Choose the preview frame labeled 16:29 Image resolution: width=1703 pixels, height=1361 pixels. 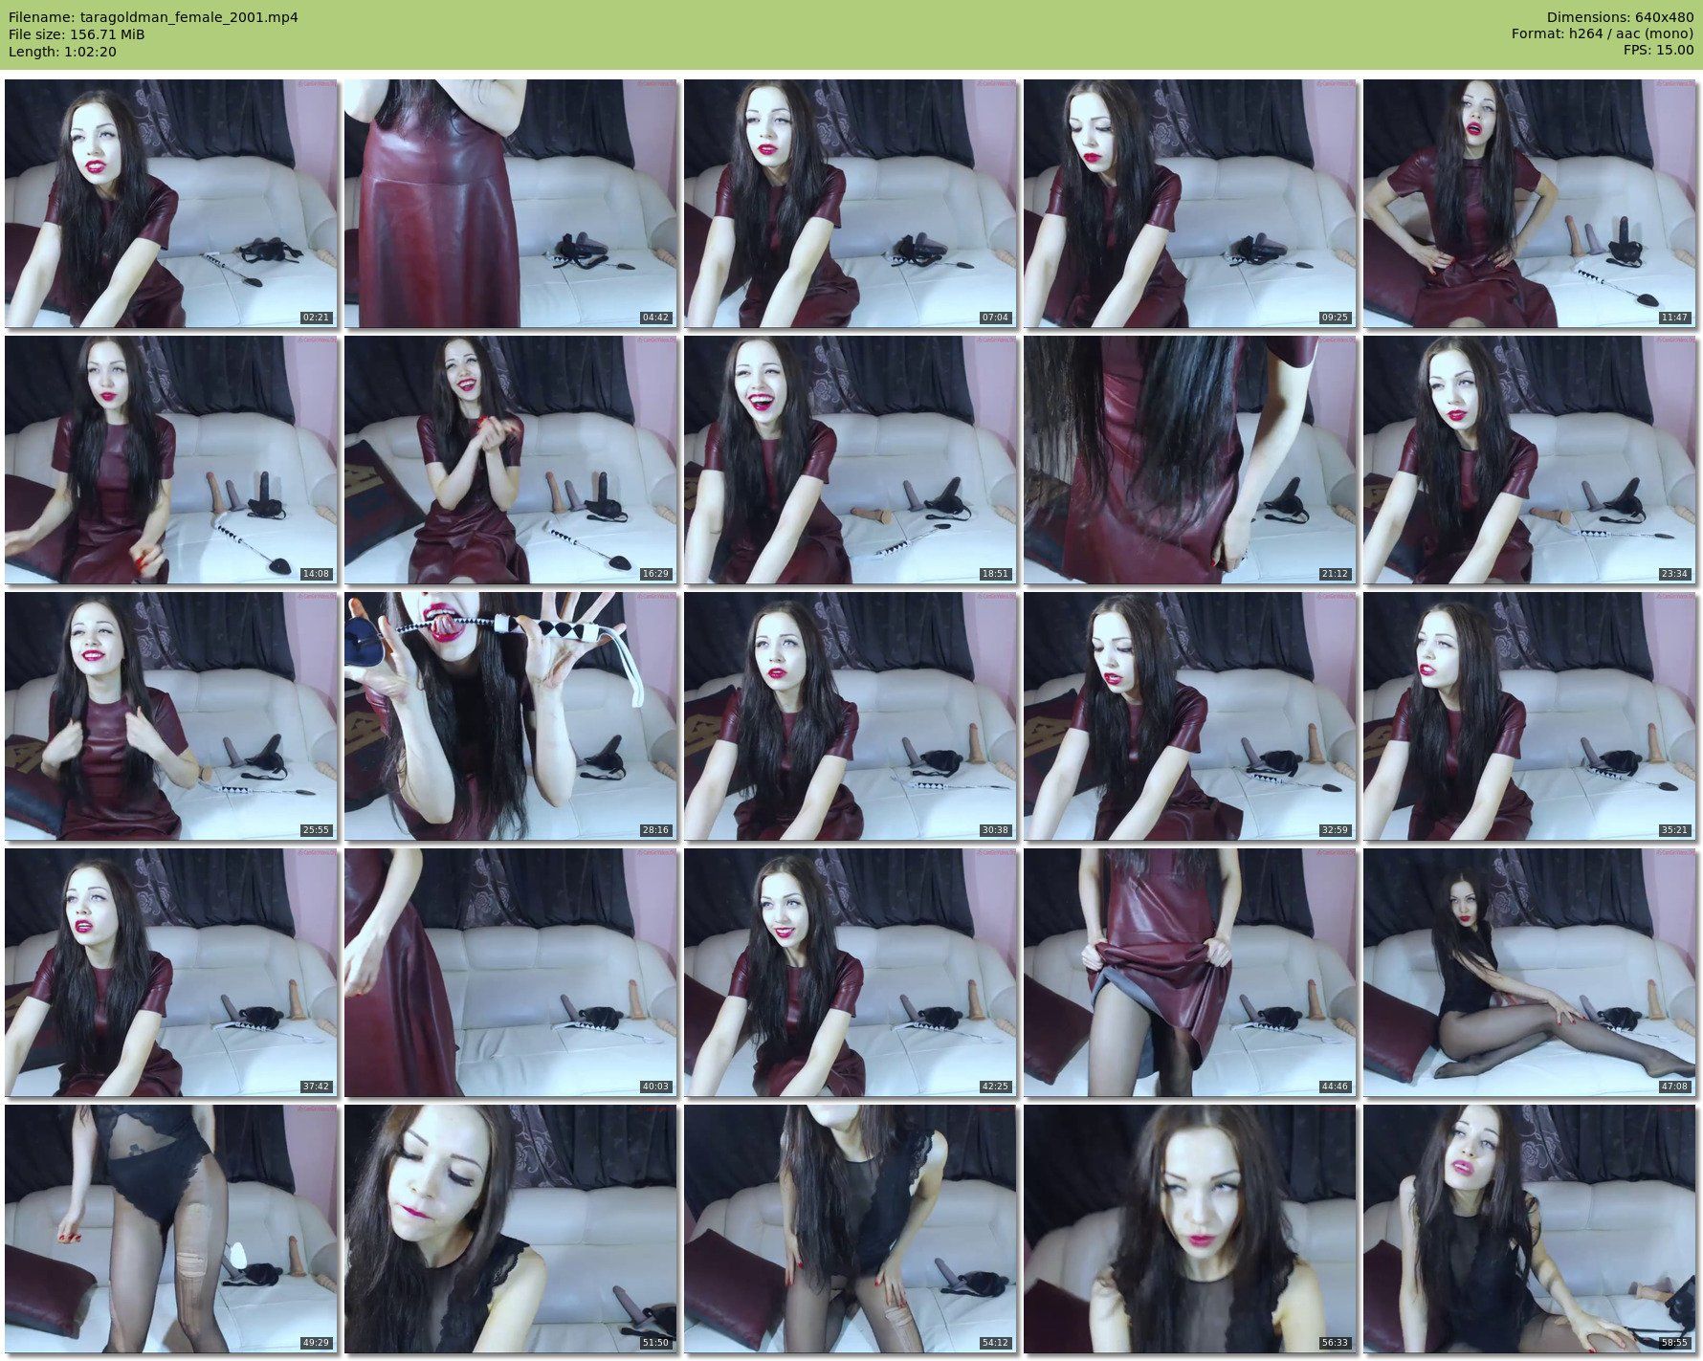[x=511, y=460]
